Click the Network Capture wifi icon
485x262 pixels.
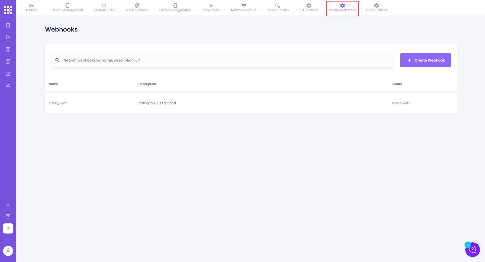pos(244,5)
